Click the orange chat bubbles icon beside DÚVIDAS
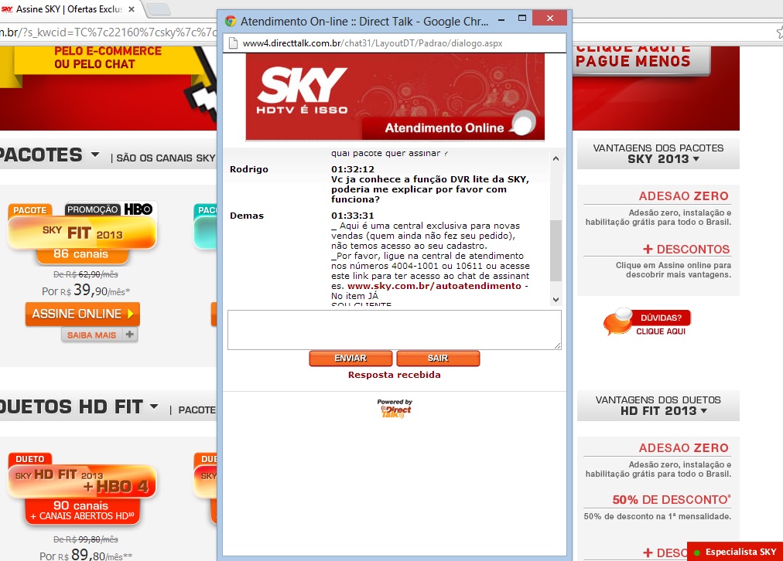This screenshot has height=561, width=783. tap(618, 321)
